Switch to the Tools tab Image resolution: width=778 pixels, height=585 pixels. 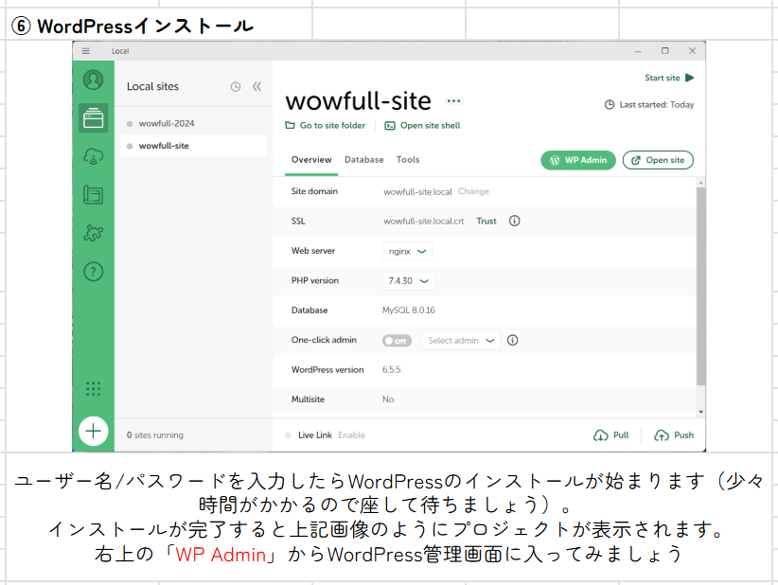pos(408,159)
